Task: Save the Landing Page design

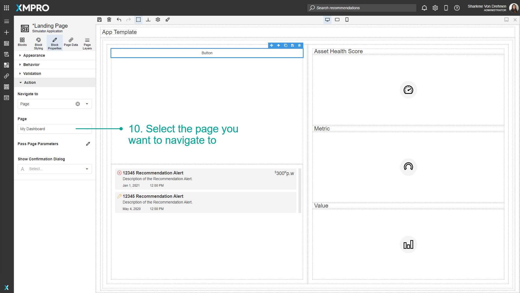Action: [99, 20]
